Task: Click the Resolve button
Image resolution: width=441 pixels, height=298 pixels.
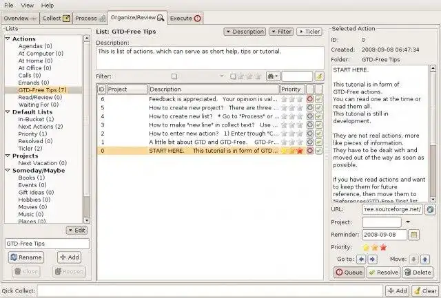Action: [x=383, y=272]
